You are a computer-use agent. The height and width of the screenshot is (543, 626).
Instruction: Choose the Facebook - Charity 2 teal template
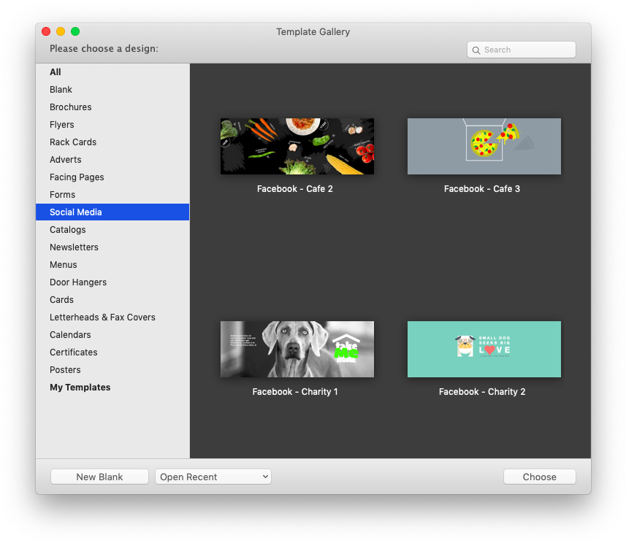484,350
